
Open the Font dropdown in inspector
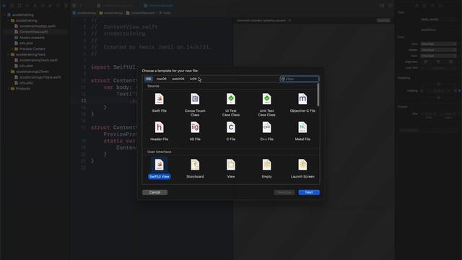tap(438, 44)
